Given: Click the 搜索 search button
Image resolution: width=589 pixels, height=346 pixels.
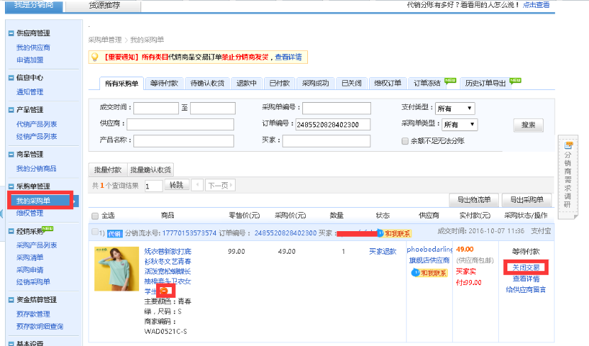Looking at the screenshot, I should 527,125.
